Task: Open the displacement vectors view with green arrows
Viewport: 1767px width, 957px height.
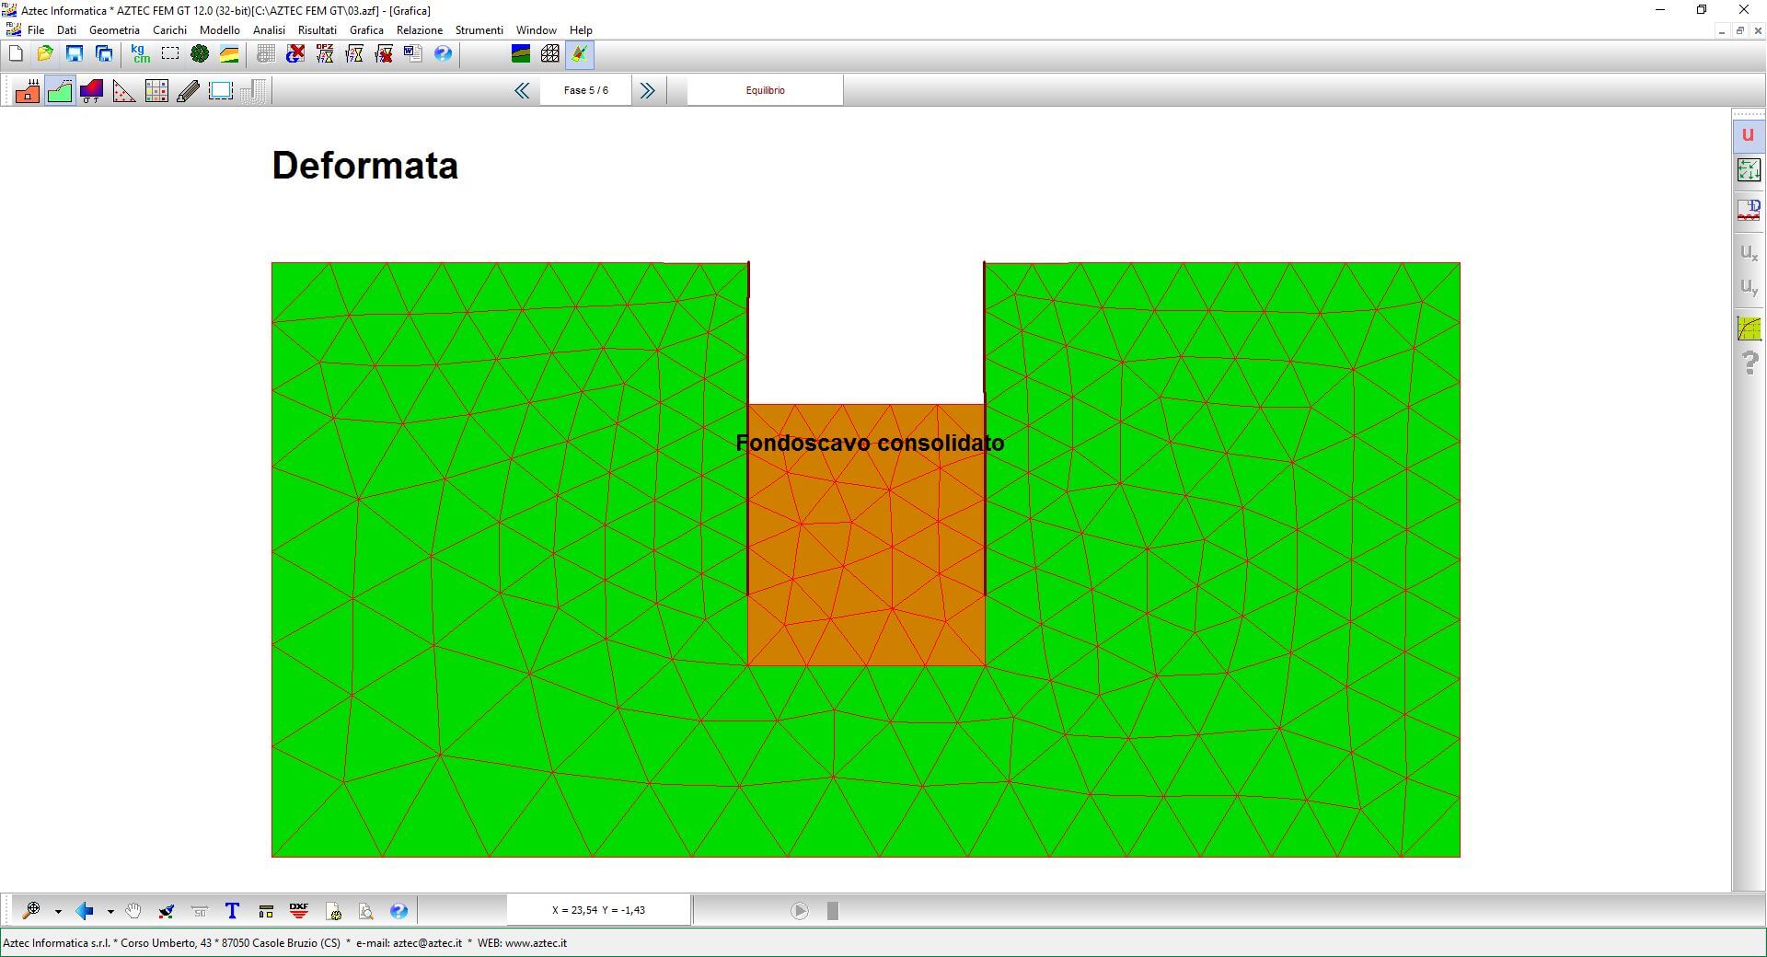Action: pyautogui.click(x=1749, y=170)
